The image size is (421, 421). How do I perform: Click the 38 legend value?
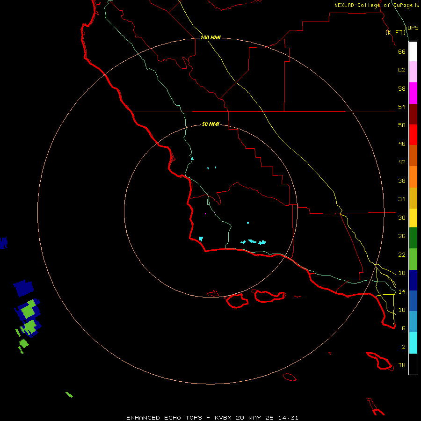click(402, 181)
